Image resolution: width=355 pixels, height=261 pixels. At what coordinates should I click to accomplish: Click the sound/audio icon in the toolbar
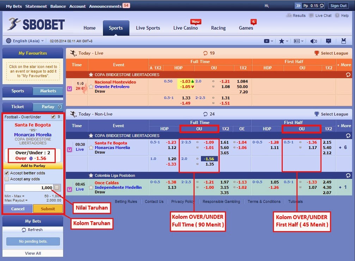coord(313,41)
